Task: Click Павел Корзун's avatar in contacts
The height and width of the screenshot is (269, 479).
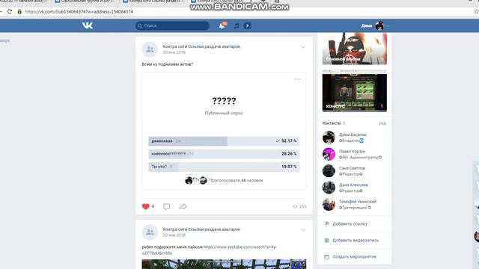Action: coord(329,154)
